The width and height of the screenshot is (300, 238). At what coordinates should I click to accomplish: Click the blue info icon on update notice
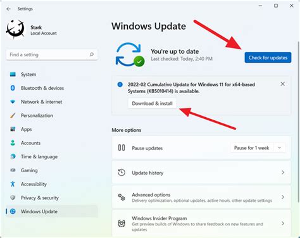[120, 85]
